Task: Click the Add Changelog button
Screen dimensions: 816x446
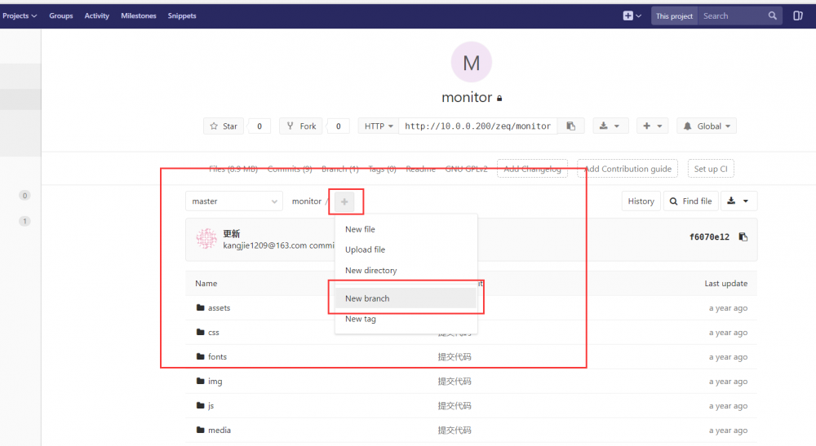Action: coord(532,169)
